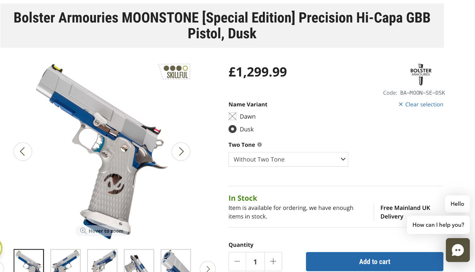The width and height of the screenshot is (475, 272).
Task: Open the Two Tone dropdown
Action: click(x=288, y=160)
